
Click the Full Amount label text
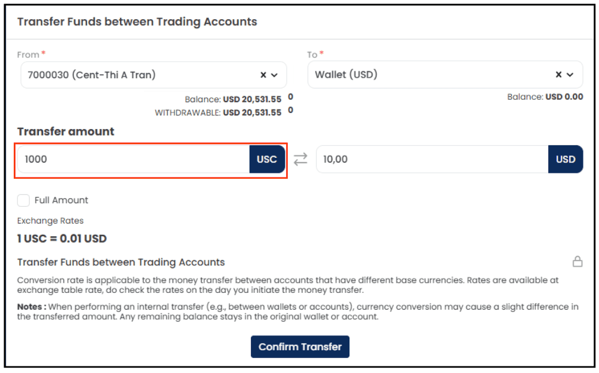[x=61, y=200]
